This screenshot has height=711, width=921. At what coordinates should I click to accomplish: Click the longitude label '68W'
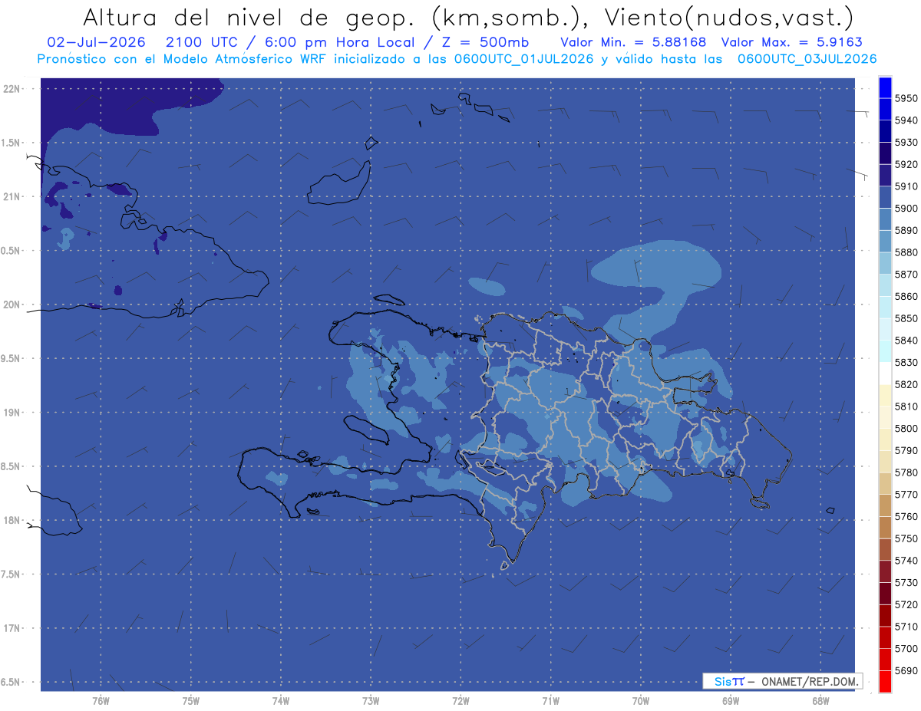(820, 701)
